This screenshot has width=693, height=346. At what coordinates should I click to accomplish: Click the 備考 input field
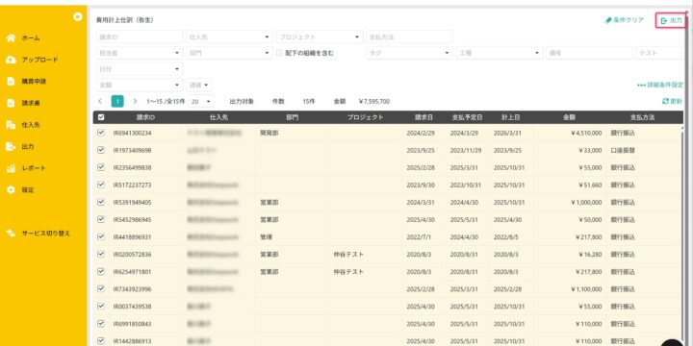[x=589, y=53]
